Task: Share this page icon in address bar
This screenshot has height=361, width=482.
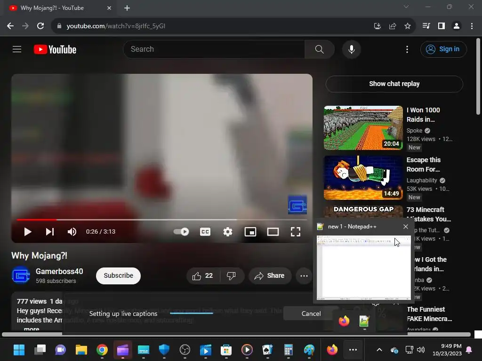Action: (x=393, y=26)
